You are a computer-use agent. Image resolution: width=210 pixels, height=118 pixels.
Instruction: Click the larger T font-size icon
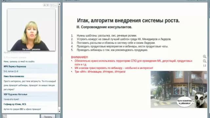tap(52, 6)
